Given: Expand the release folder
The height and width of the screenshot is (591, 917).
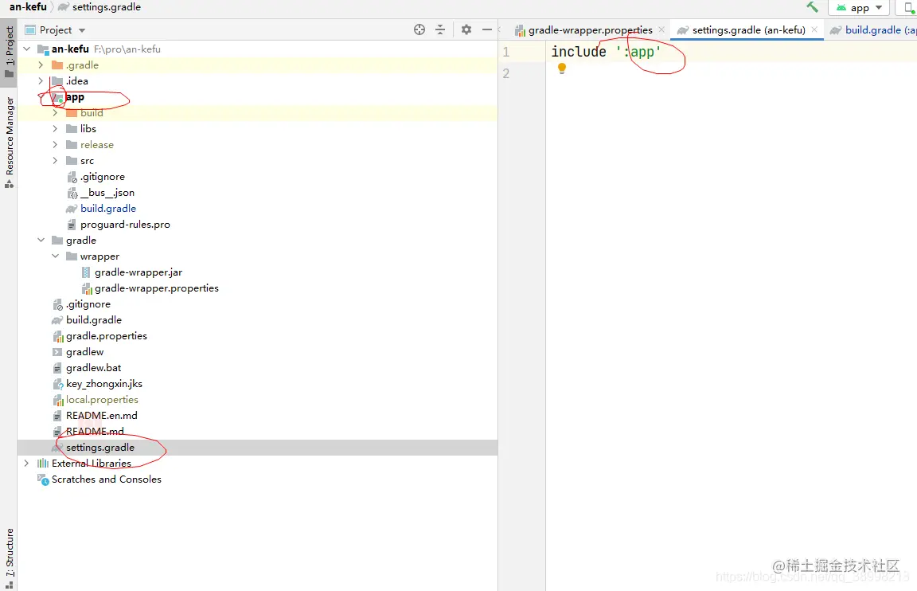Looking at the screenshot, I should [x=56, y=144].
